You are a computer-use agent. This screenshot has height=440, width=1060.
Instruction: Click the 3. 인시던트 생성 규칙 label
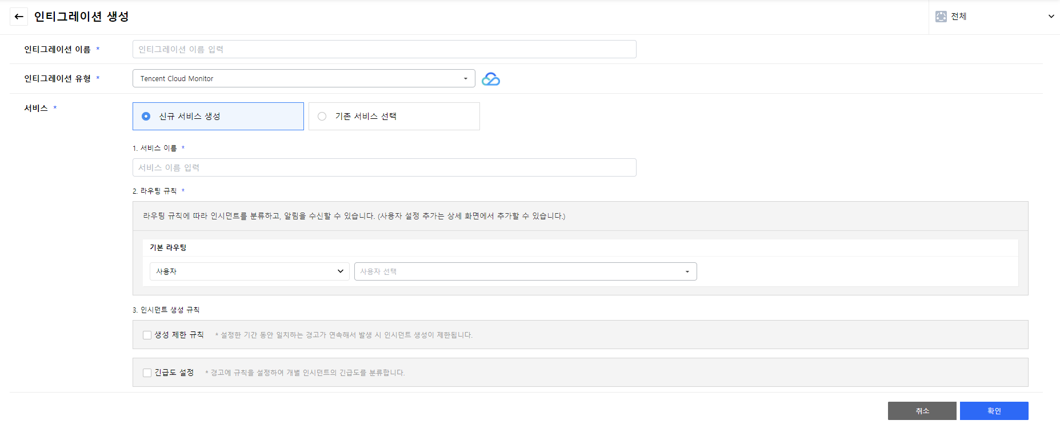pyautogui.click(x=166, y=310)
